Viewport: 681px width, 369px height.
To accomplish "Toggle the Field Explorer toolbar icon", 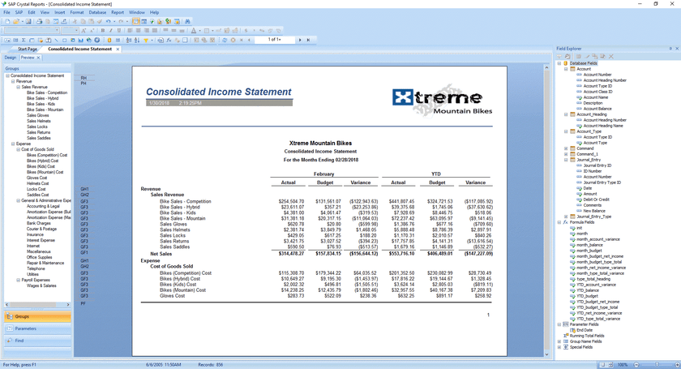I will (143, 21).
